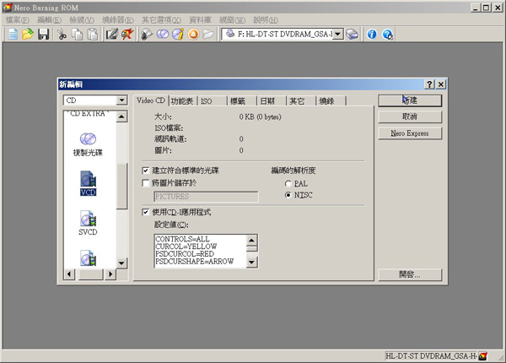
Task: Open the 其它選項(X) menu
Action: 161,20
